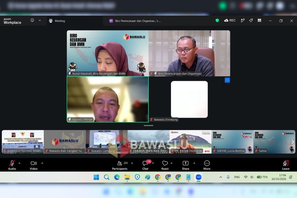
Task: Click the Zoom icon in the taskbar
Action: 199,177
